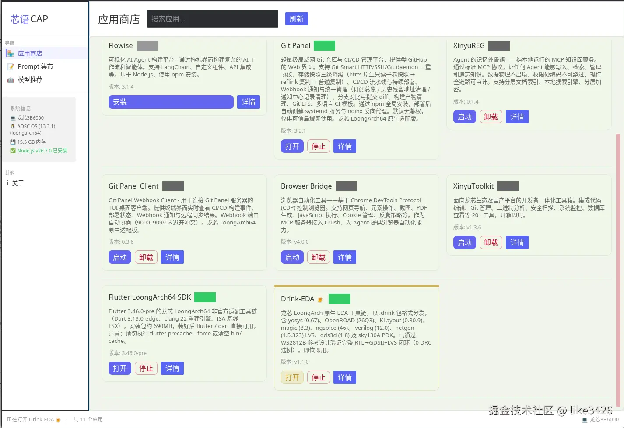Viewport: 624px width, 428px height.
Task: Click the vertical scrollbar of app list
Action: 618,271
